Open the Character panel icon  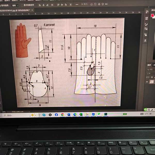coord(146,41)
